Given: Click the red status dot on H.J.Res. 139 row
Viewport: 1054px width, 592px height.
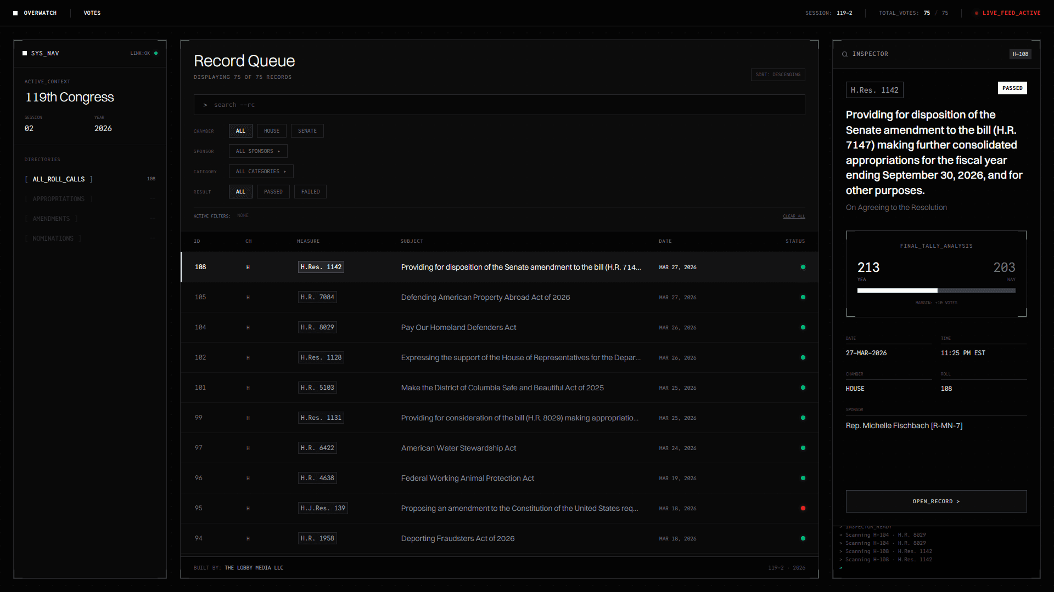Looking at the screenshot, I should 803,508.
